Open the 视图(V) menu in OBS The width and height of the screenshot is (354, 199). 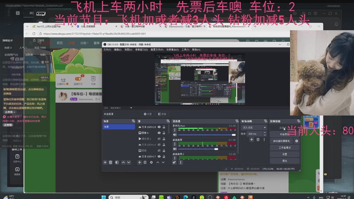[128, 50]
